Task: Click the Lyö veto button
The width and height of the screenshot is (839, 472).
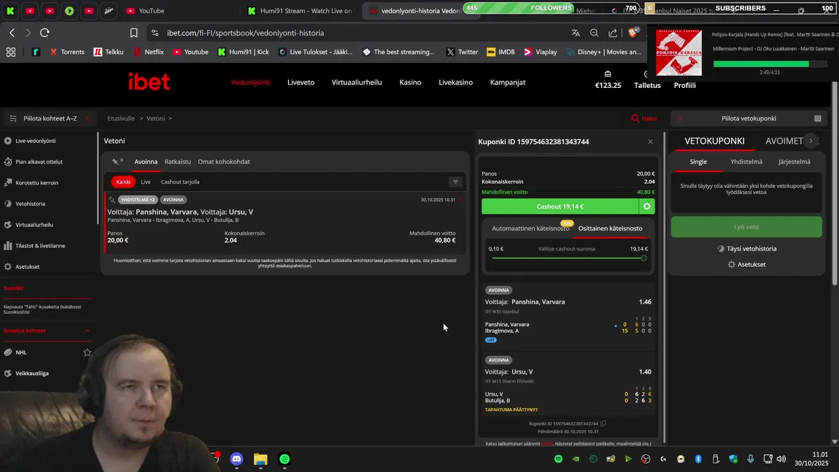Action: click(x=746, y=227)
